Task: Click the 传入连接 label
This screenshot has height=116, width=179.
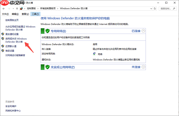Action: point(46,49)
